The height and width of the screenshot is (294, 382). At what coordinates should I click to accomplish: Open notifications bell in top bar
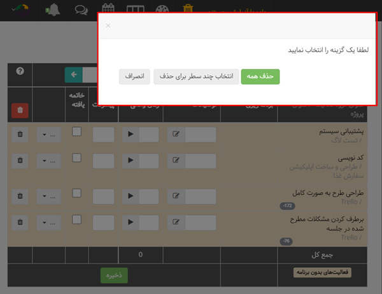click(53, 10)
